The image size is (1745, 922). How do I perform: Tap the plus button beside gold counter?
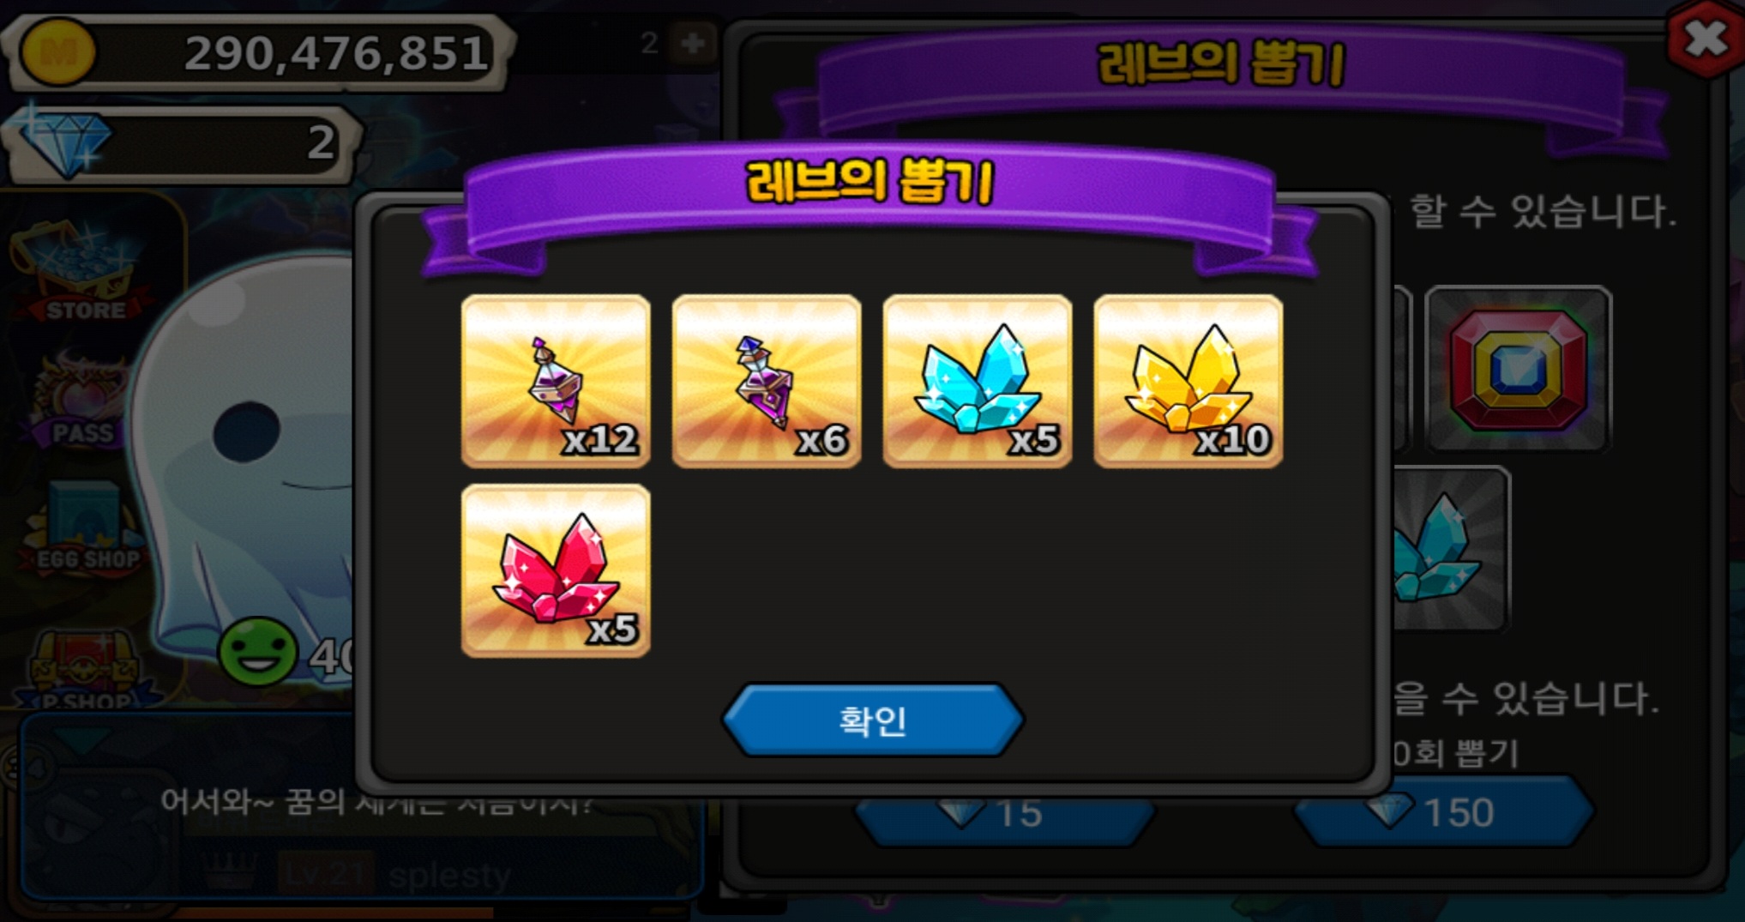[693, 42]
